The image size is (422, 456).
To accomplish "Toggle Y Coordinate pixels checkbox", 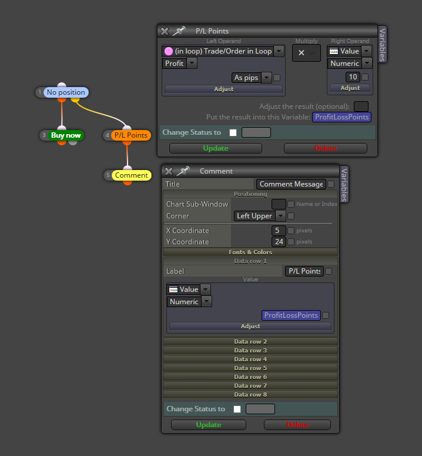I will click(x=291, y=242).
